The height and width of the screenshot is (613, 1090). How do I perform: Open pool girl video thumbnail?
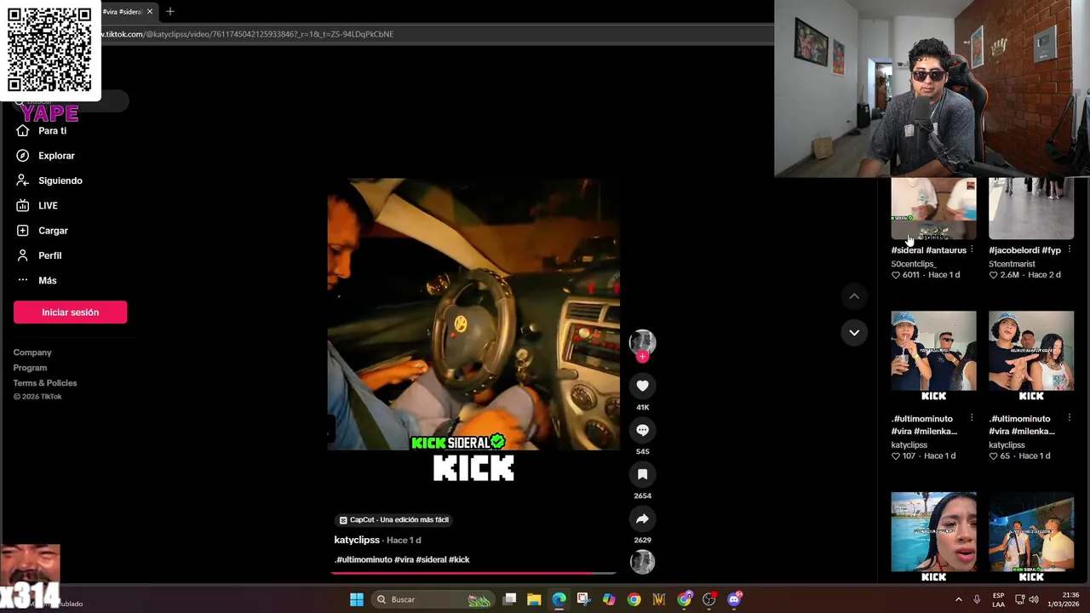tap(933, 536)
